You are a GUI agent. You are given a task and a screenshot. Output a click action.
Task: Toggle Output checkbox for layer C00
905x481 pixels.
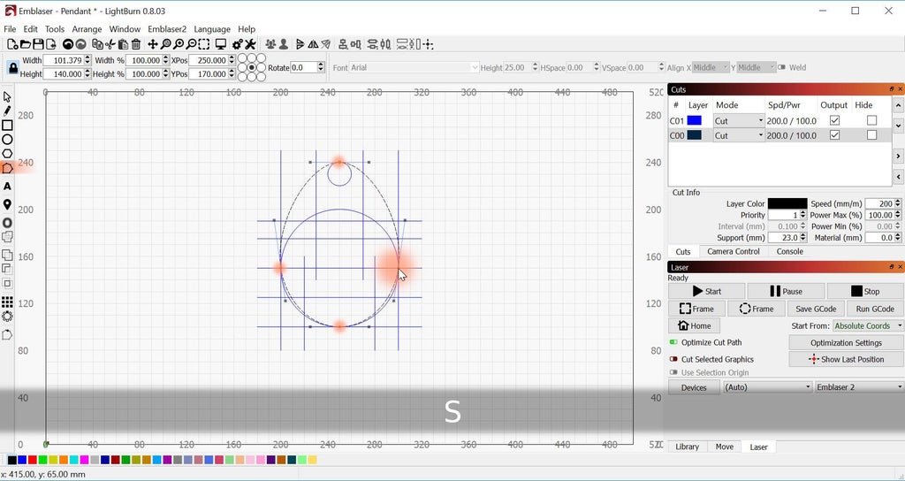(834, 134)
